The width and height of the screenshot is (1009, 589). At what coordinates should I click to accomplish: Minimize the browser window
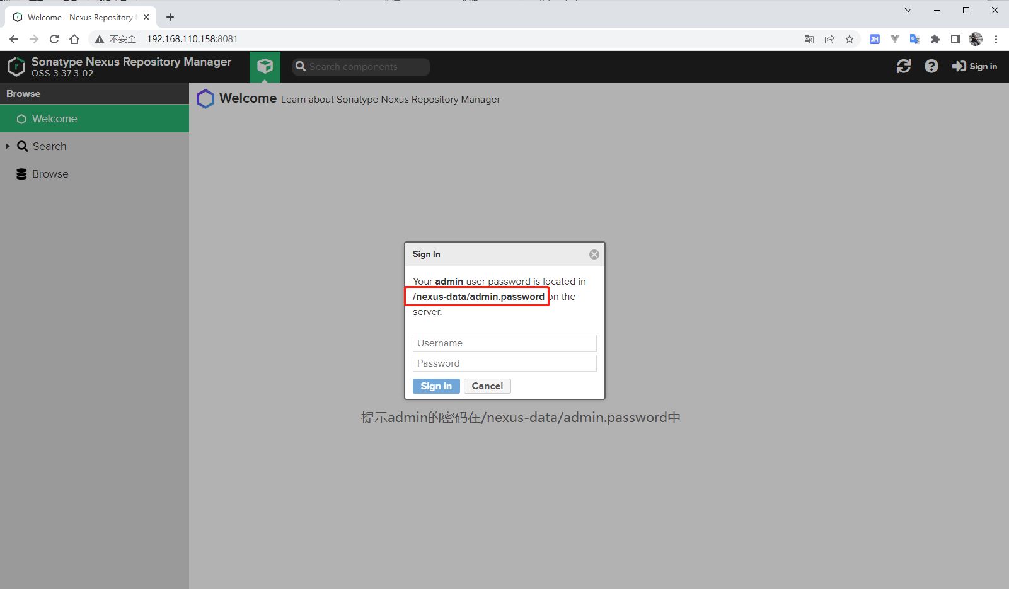937,10
